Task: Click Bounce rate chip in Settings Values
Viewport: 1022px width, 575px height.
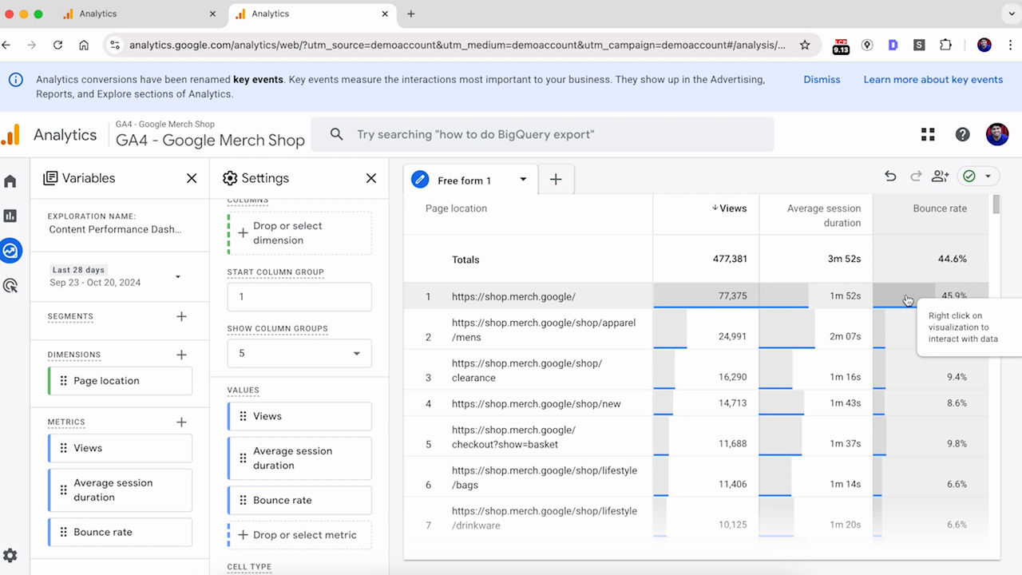Action: point(299,500)
